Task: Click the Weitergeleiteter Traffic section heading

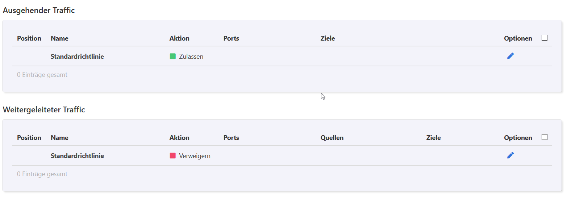Action: pyautogui.click(x=44, y=109)
